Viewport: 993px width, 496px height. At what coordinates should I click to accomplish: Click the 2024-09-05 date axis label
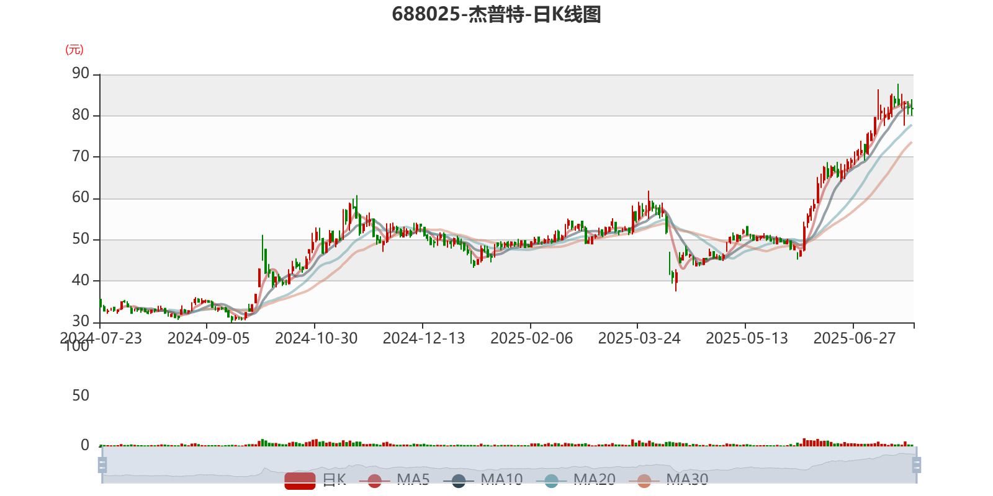(x=209, y=339)
